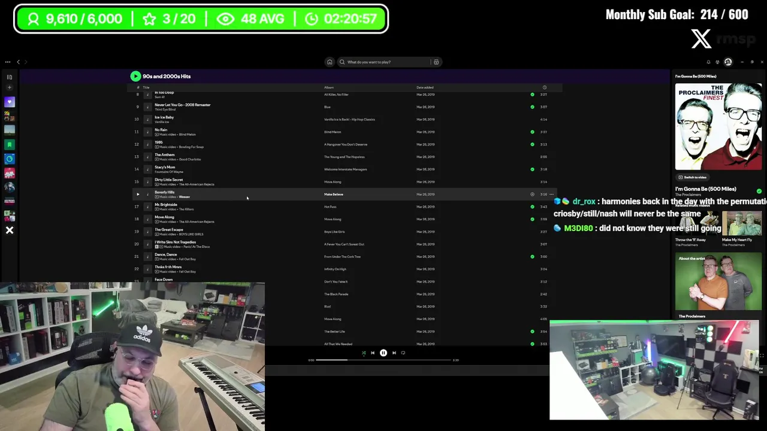767x431 pixels.
Task: Skip to next track
Action: pyautogui.click(x=394, y=353)
